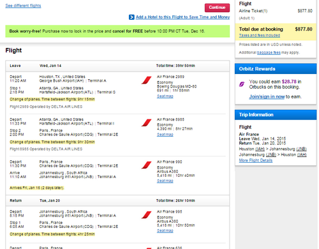Click the red Continue button
This screenshot has width=319, height=249.
tap(217, 8)
